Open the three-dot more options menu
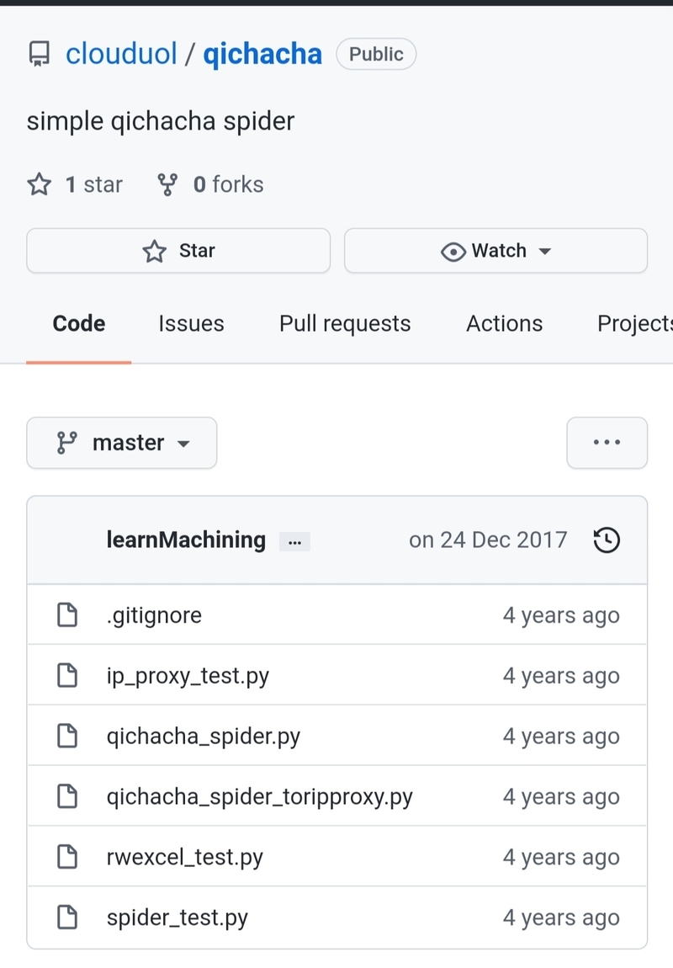Screen dimensions: 673x968 tap(607, 443)
